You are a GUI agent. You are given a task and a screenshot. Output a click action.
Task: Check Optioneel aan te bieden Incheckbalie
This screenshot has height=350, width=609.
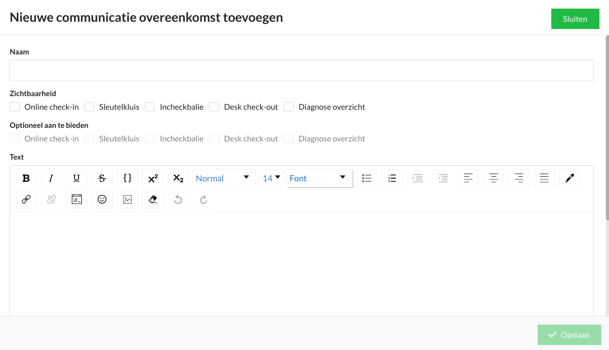click(150, 139)
